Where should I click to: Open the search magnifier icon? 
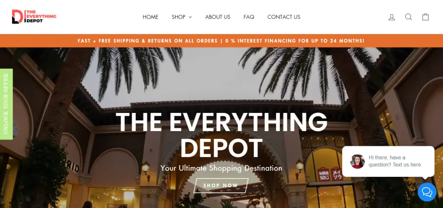pos(408,17)
